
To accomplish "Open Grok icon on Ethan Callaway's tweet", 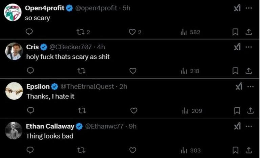I will point(237,127).
